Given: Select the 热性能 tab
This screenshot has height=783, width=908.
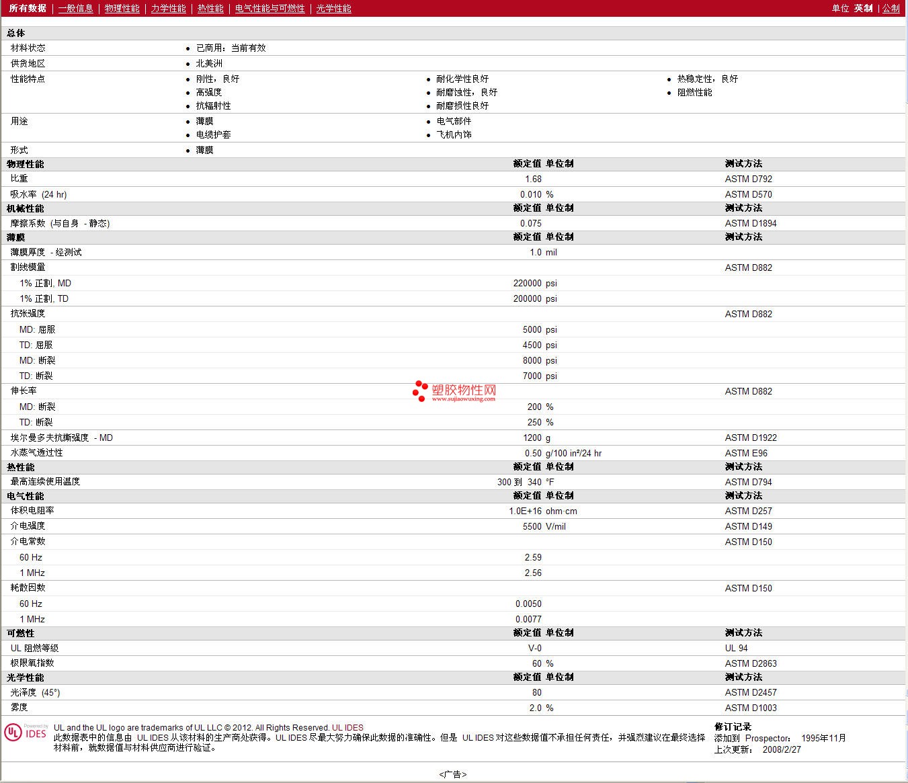Looking at the screenshot, I should tap(210, 9).
